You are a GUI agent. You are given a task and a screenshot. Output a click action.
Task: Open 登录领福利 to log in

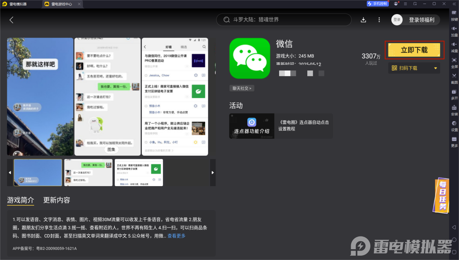(x=422, y=20)
